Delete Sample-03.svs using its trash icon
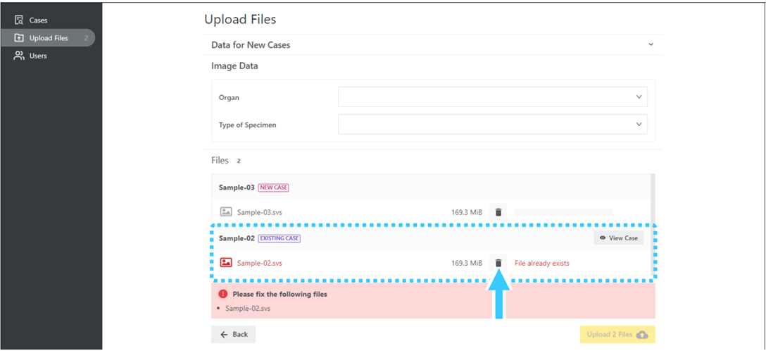766x351 pixels. click(x=498, y=212)
